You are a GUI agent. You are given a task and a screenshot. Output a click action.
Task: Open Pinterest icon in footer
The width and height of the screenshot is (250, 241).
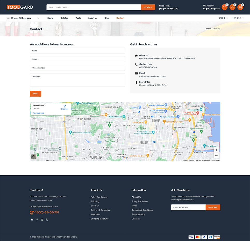(42, 220)
